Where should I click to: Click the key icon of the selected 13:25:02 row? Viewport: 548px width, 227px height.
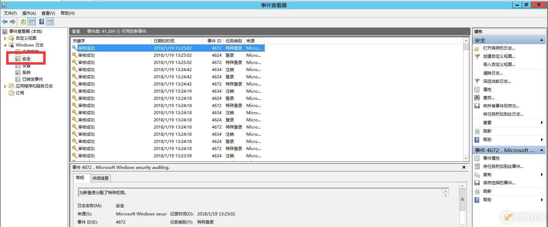click(74, 48)
